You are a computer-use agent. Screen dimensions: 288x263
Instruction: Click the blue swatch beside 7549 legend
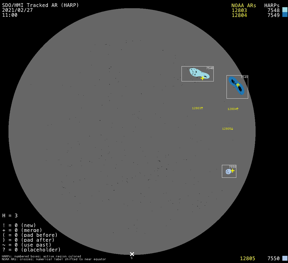(285, 15)
